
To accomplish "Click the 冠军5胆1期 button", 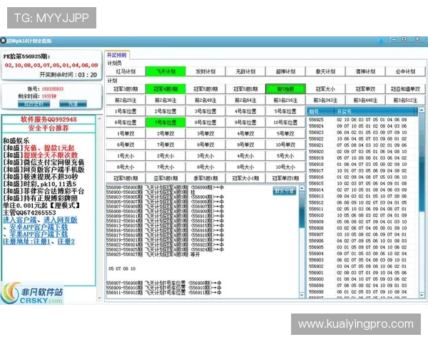I will [126, 178].
